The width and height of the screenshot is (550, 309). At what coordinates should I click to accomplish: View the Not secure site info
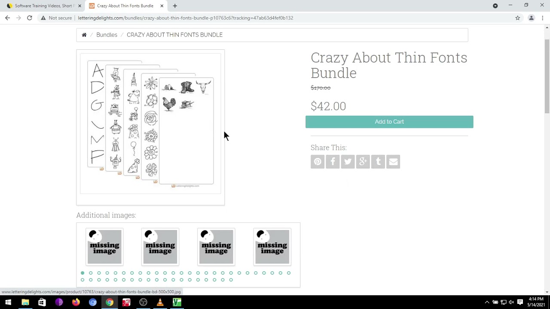tap(56, 18)
